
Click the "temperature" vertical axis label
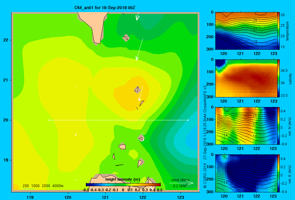(x=287, y=31)
